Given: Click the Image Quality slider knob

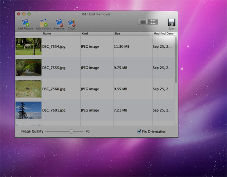Looking at the screenshot, I should pyautogui.click(x=71, y=131).
